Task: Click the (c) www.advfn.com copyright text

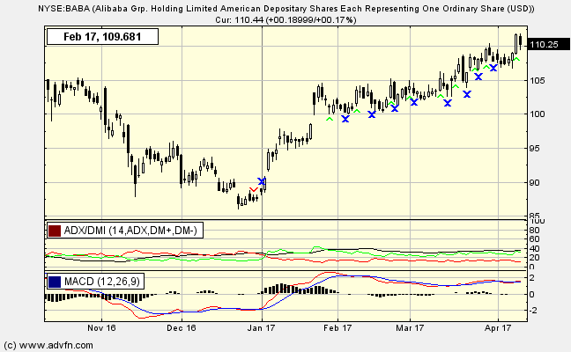Action: click(x=48, y=345)
